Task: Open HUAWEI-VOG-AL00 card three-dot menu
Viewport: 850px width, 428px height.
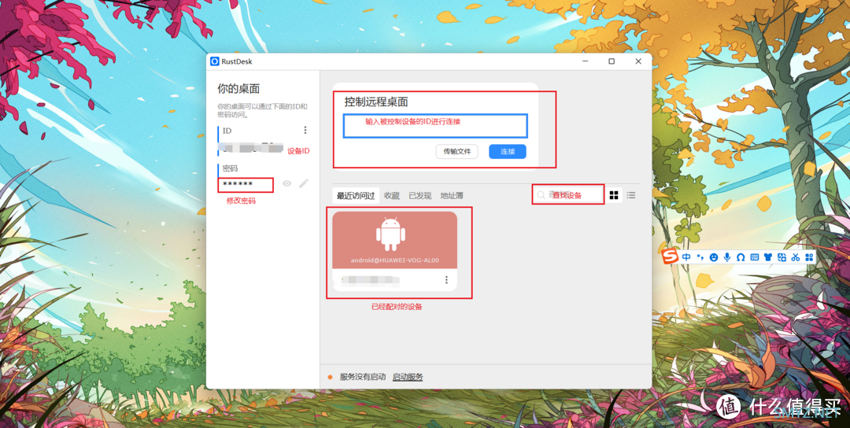Action: click(447, 279)
